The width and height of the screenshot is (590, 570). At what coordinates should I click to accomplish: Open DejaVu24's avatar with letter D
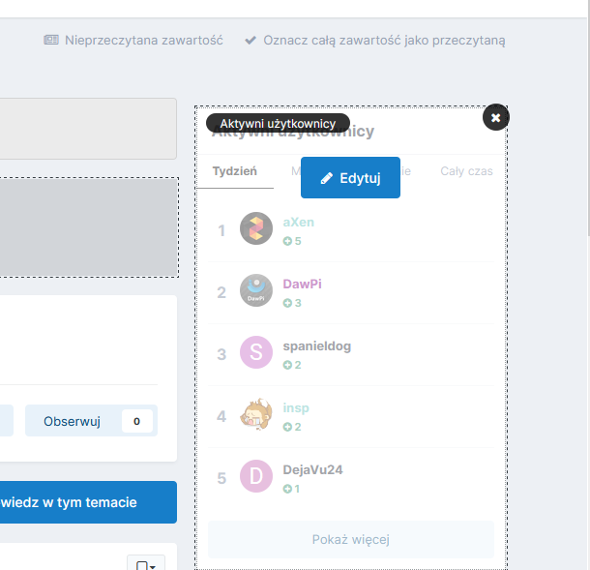pyautogui.click(x=256, y=477)
